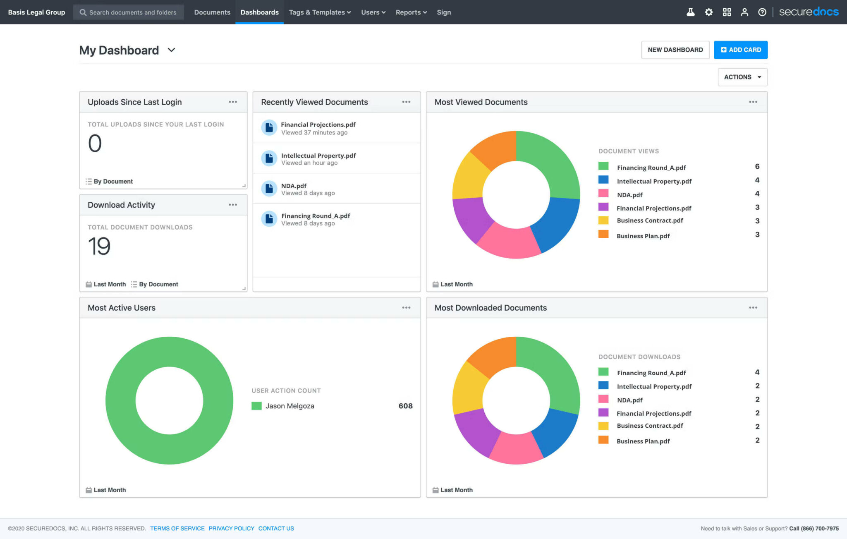The height and width of the screenshot is (539, 847).
Task: Click the apps grid icon in top bar
Action: click(727, 12)
